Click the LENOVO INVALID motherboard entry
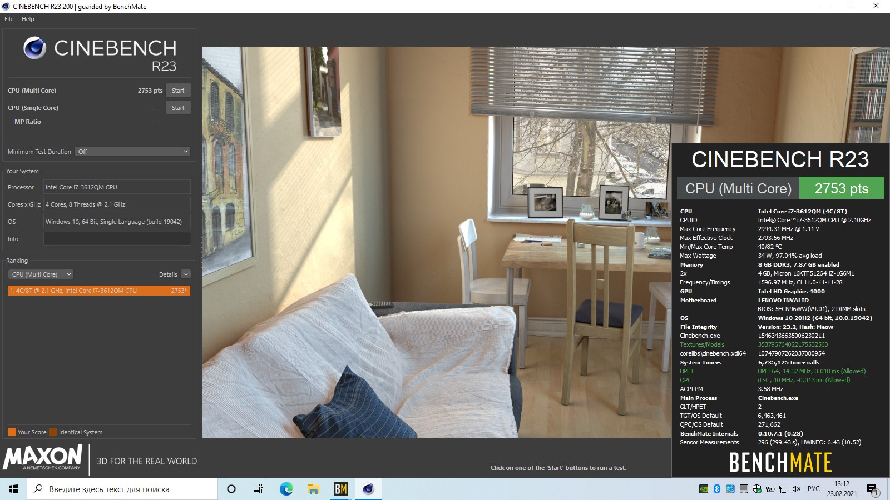Image resolution: width=890 pixels, height=500 pixels. [x=783, y=300]
